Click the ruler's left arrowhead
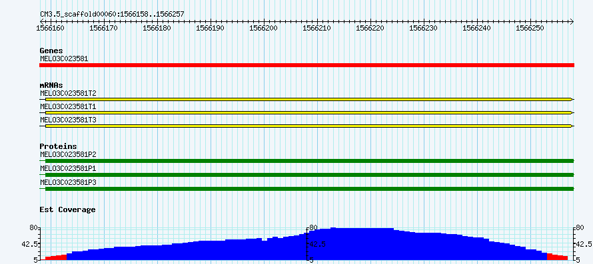The image size is (593, 264). (x=42, y=21)
